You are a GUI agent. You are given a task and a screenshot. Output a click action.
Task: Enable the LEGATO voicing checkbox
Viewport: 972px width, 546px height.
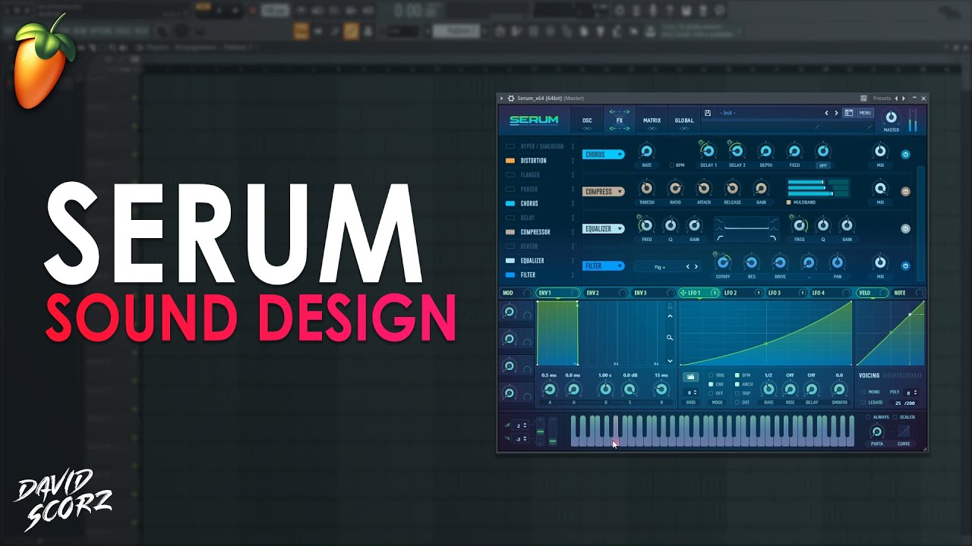[x=863, y=403]
